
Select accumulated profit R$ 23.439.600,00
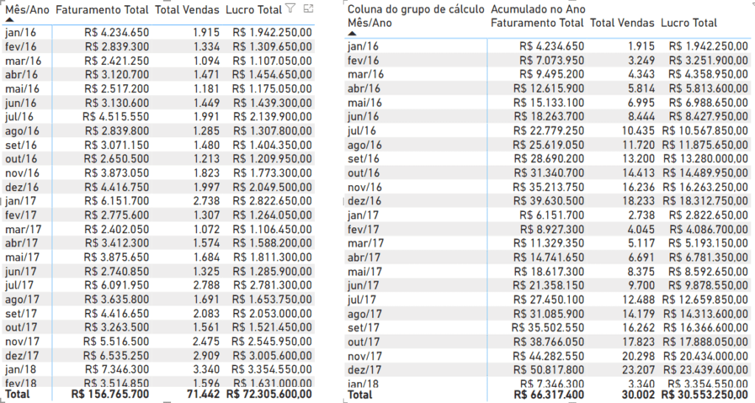click(706, 370)
